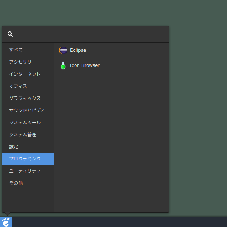Open the ユーティリティ category
Image resolution: width=227 pixels, height=227 pixels.
pyautogui.click(x=28, y=171)
